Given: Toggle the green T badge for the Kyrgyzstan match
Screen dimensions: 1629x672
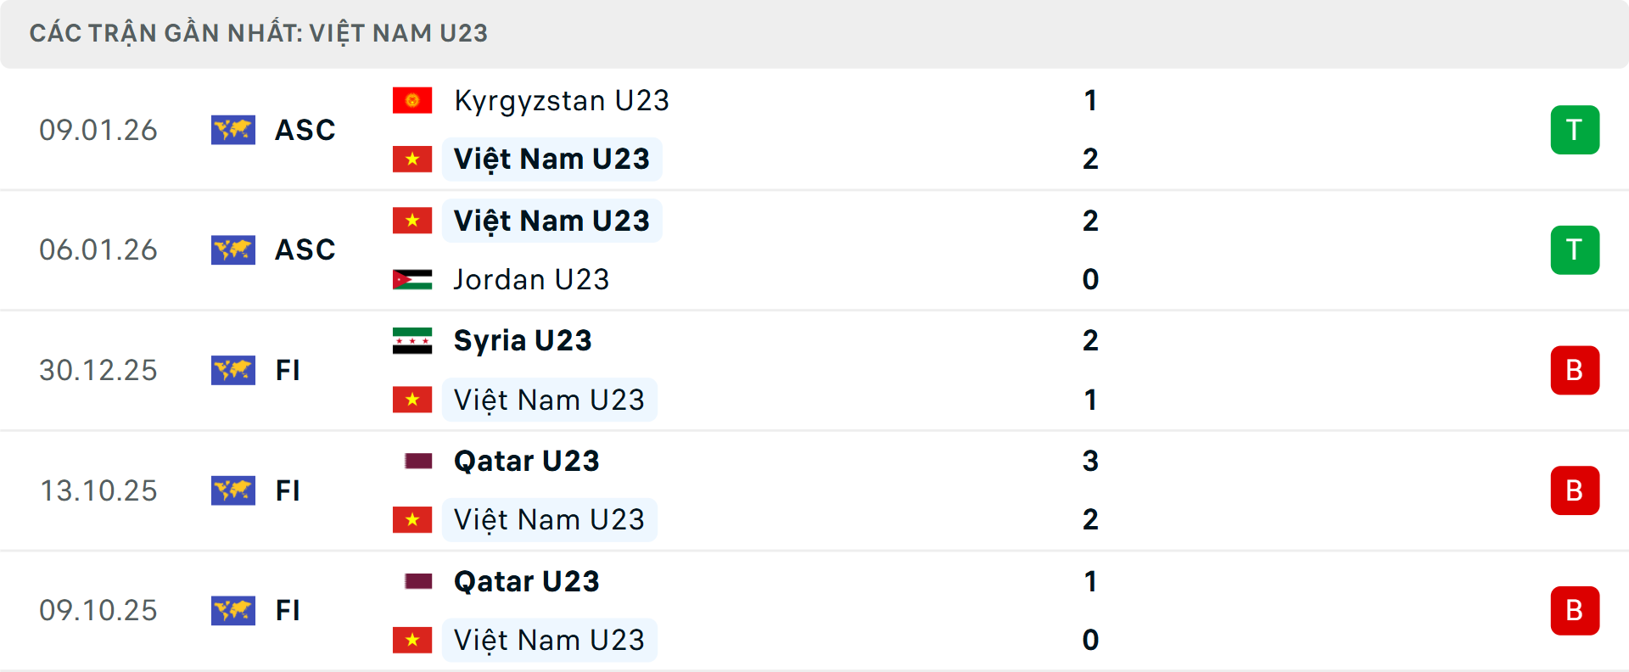Looking at the screenshot, I should click(1576, 130).
